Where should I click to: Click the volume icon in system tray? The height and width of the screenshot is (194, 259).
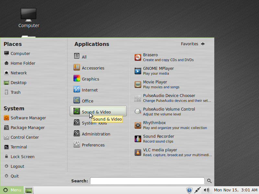(x=206, y=190)
